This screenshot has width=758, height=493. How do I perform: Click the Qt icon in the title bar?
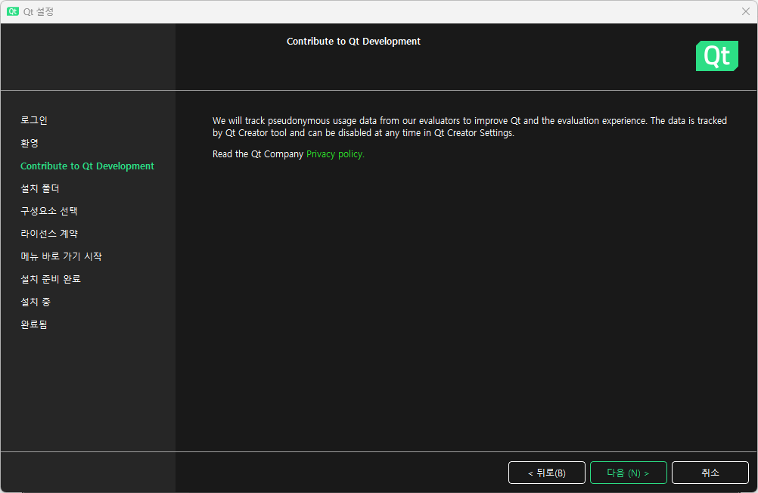coord(13,11)
